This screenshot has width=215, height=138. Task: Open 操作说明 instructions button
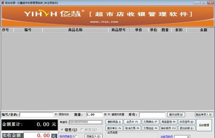[x=176, y=115]
